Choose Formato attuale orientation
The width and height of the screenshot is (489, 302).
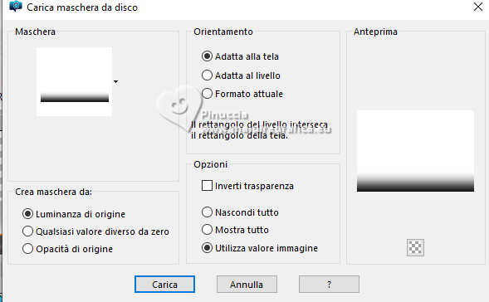coord(207,94)
